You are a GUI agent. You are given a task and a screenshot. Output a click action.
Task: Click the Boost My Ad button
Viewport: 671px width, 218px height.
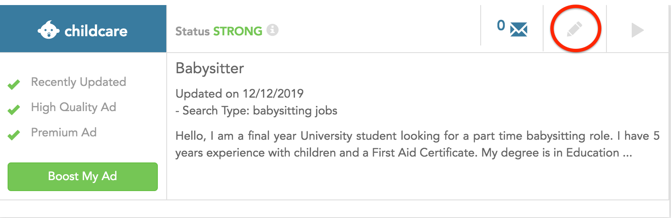coord(83,177)
